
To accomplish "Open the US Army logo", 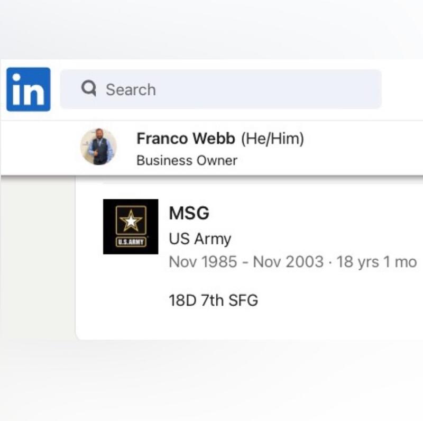I will tap(131, 226).
